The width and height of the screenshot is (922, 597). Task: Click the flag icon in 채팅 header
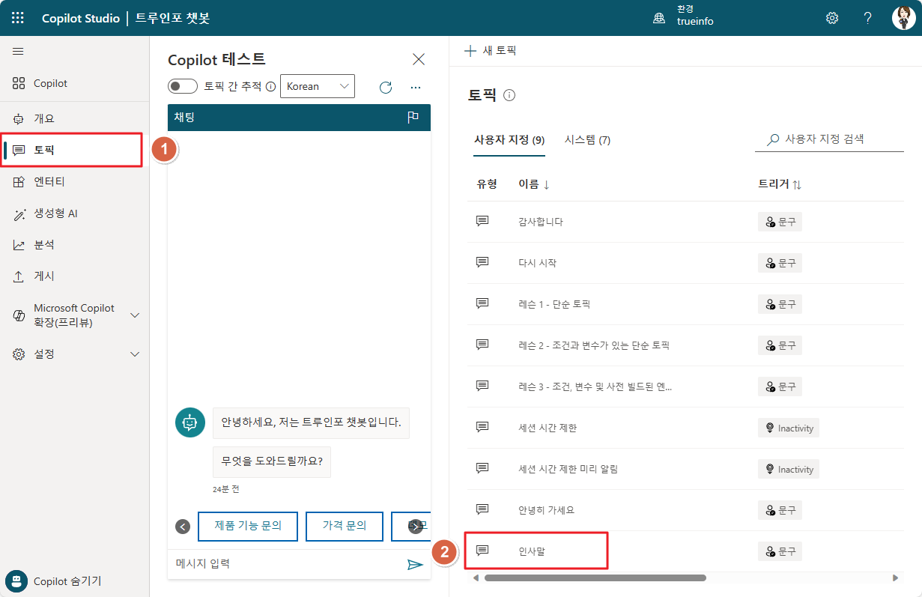click(413, 117)
